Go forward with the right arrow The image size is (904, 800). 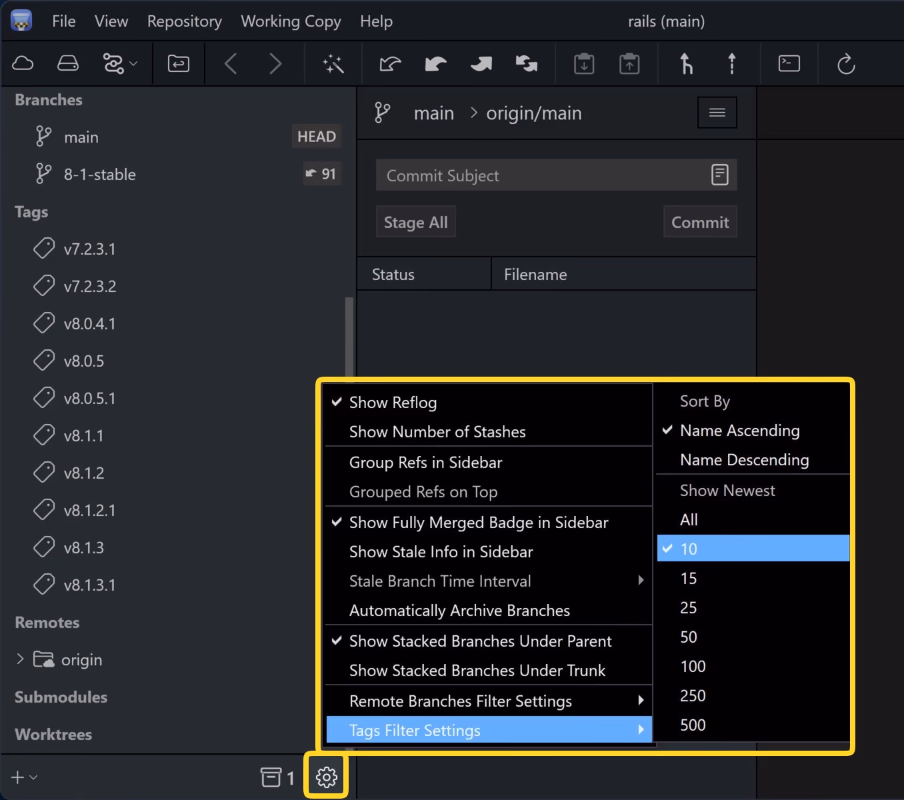click(275, 64)
